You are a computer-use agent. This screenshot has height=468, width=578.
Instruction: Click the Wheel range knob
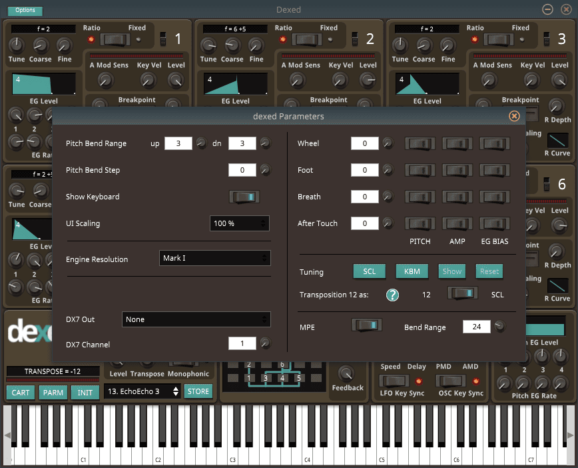pos(388,143)
